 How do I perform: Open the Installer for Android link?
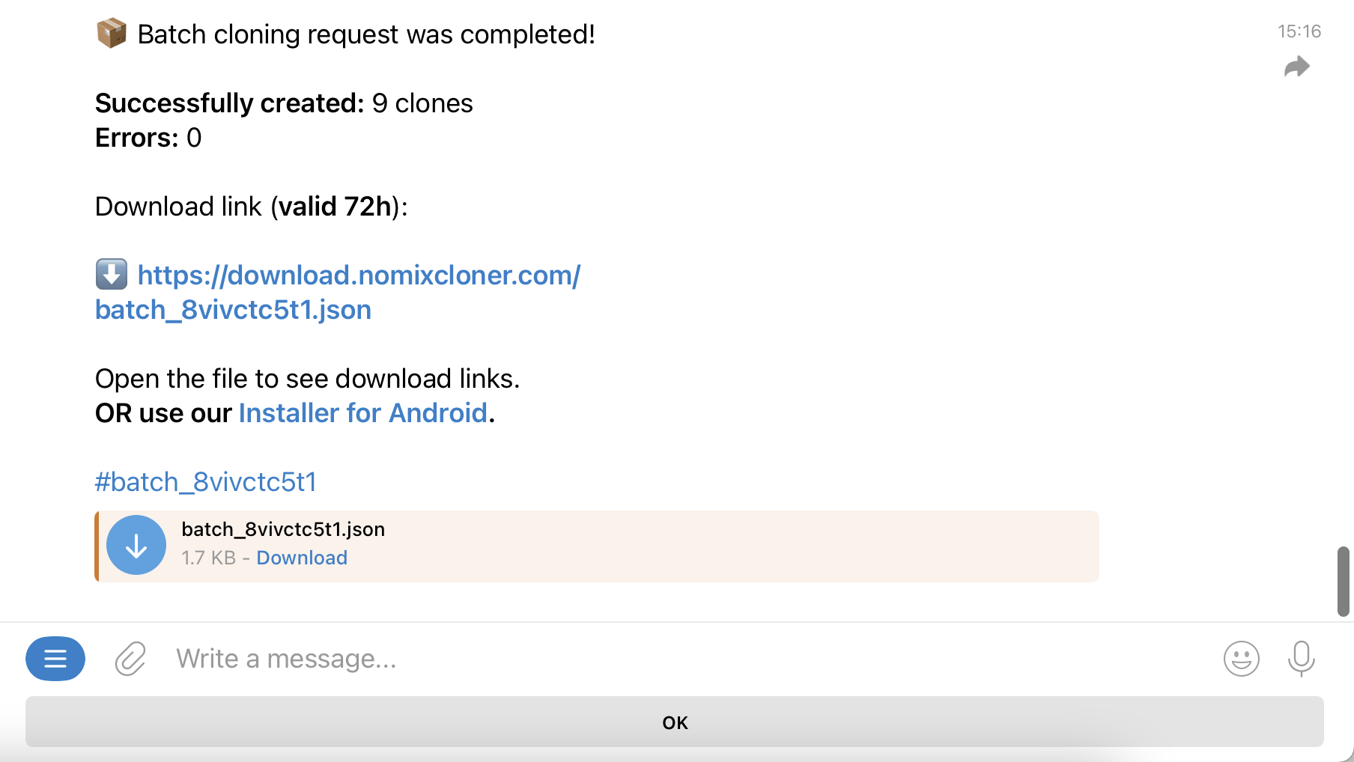click(x=362, y=413)
